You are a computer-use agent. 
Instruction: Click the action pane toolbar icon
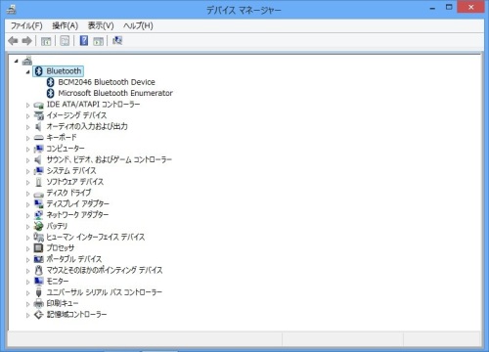click(98, 41)
